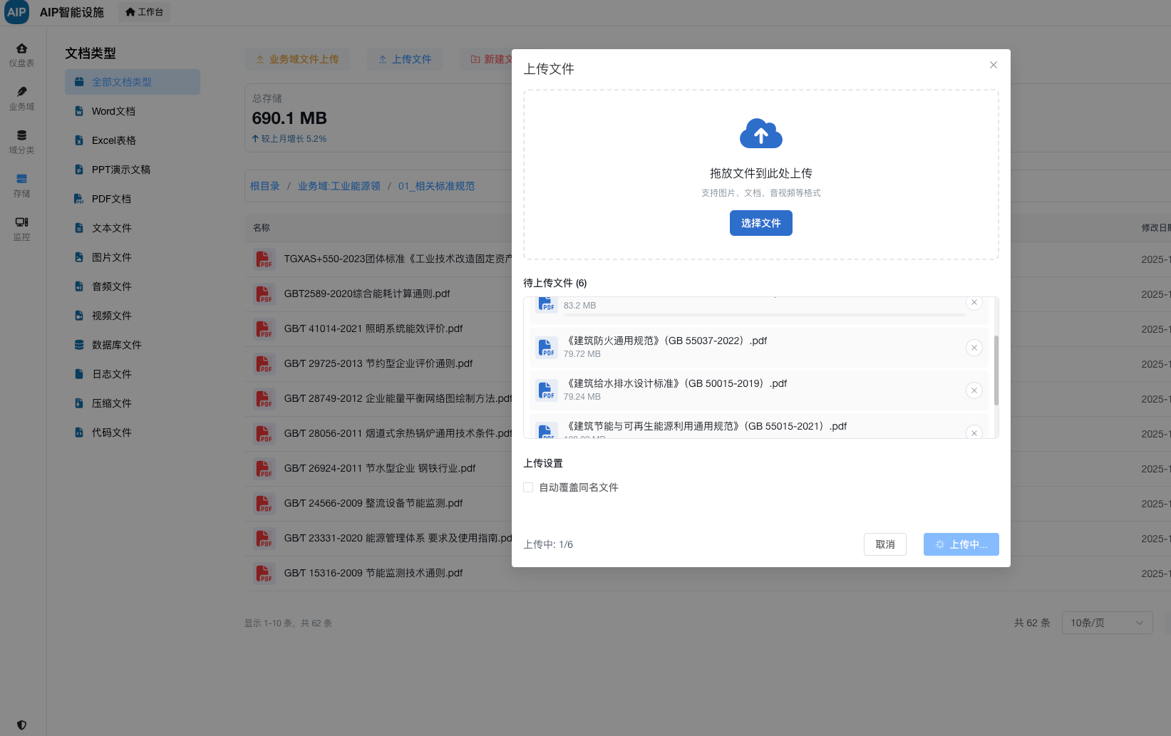The width and height of the screenshot is (1171, 736).
Task: Click the cloud upload icon
Action: [760, 134]
